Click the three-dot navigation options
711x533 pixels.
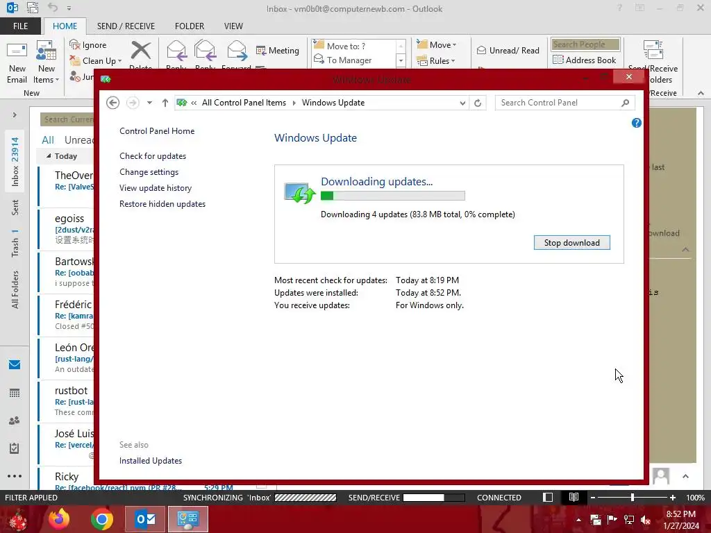(x=15, y=476)
